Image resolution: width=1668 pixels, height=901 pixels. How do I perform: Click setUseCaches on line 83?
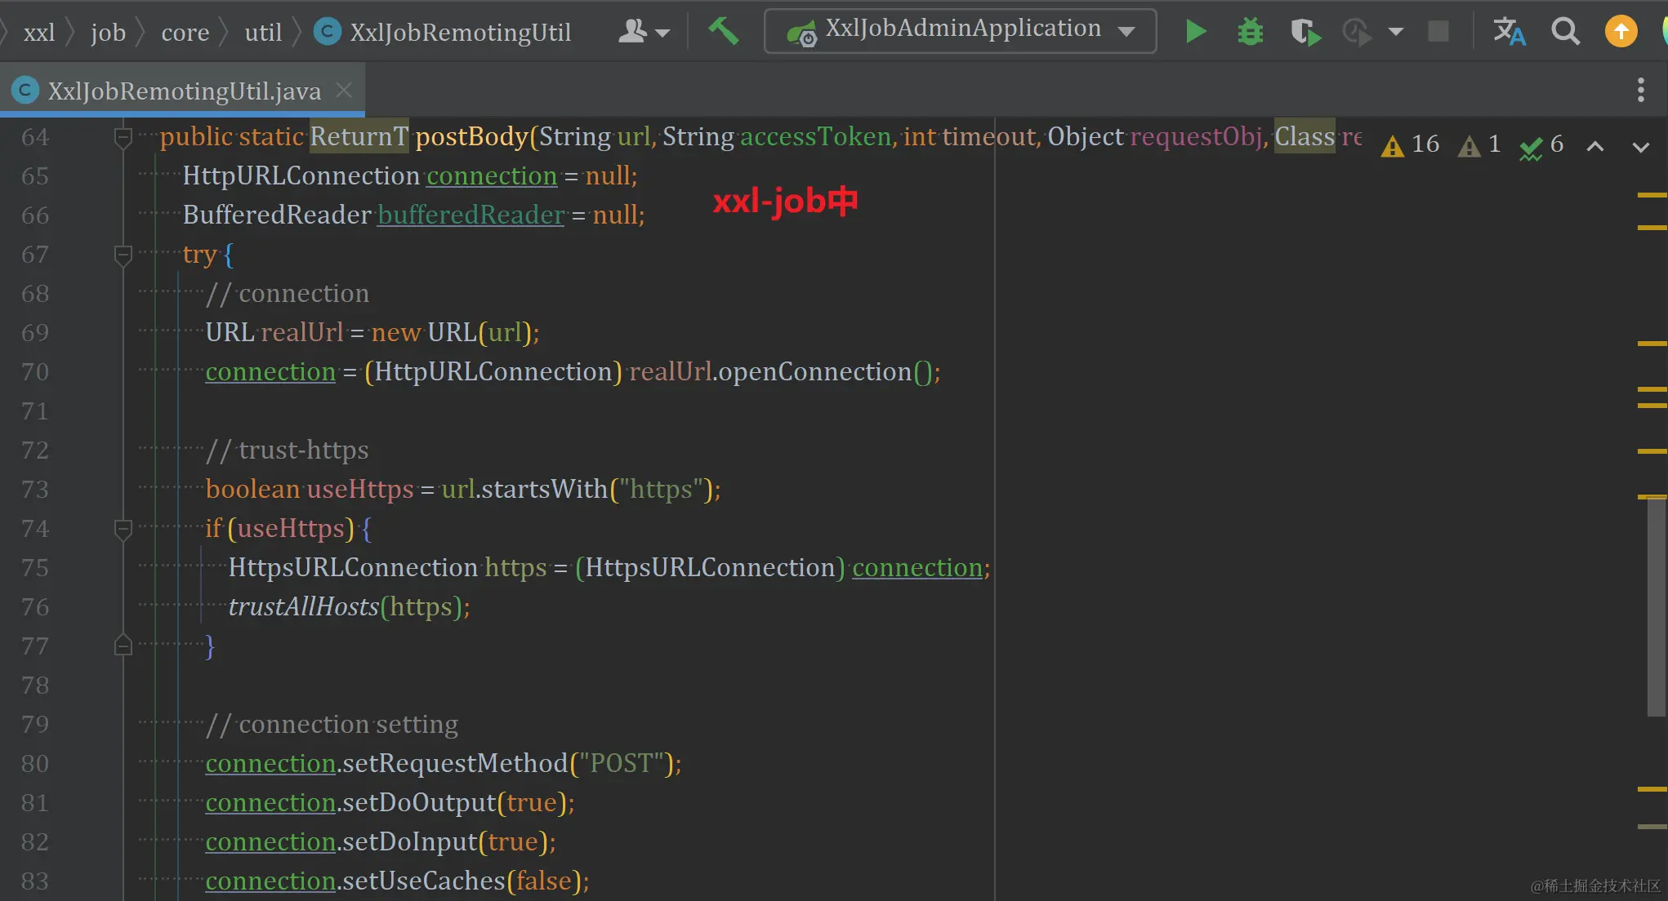pos(424,881)
